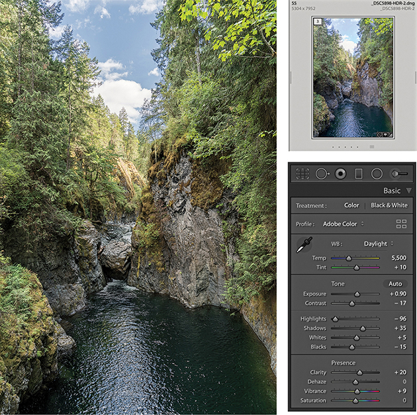
Task: Activate the Spot Removal tool
Action: click(322, 174)
